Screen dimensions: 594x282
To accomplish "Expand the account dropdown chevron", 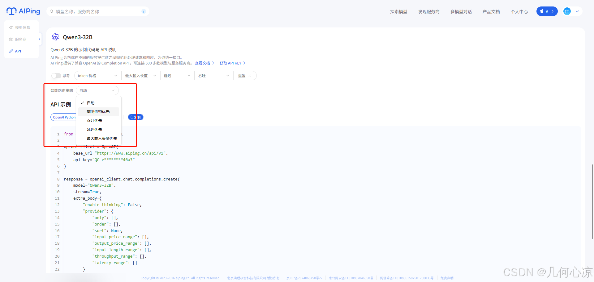I will pyautogui.click(x=577, y=11).
